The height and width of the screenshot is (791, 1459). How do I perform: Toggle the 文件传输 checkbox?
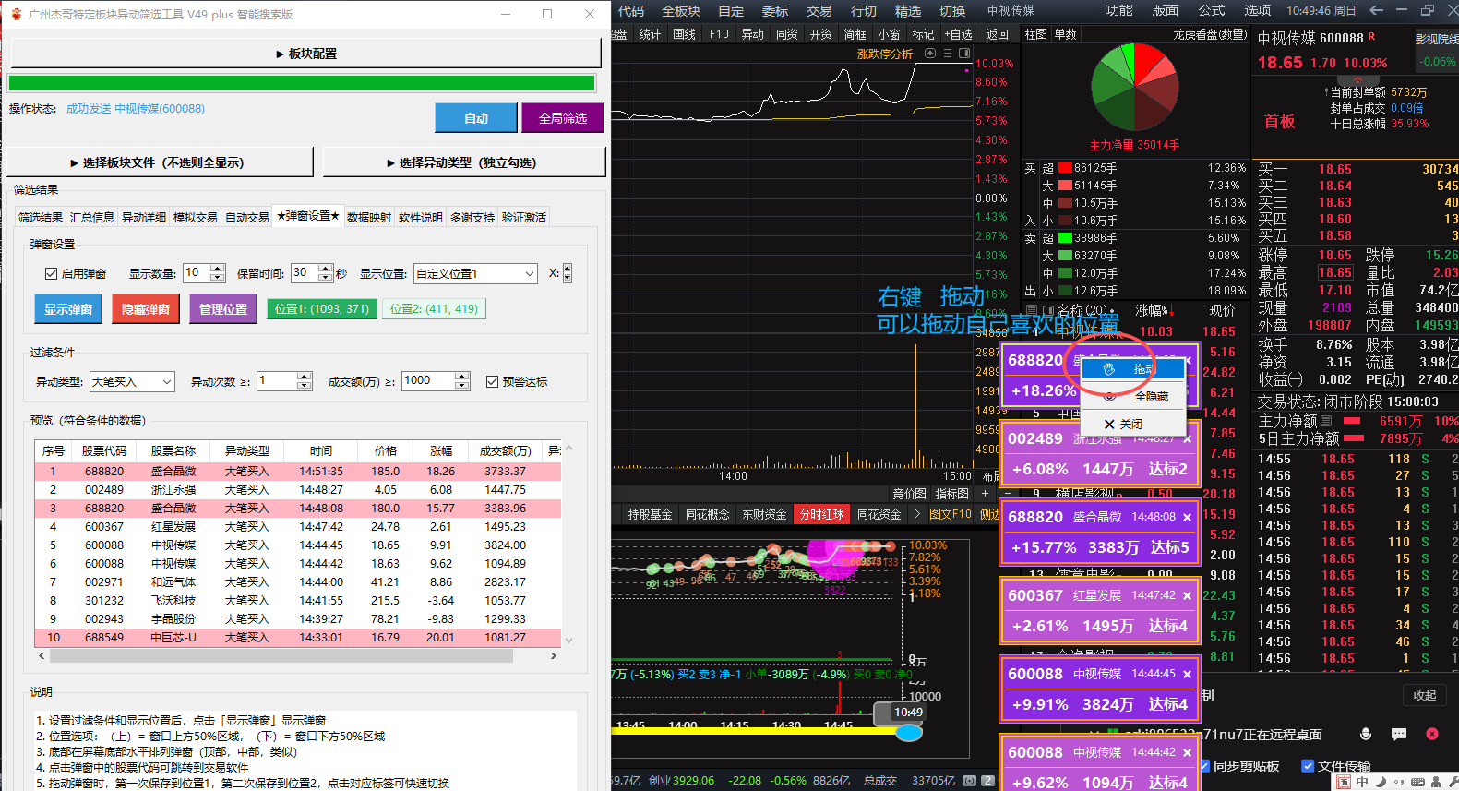1308,765
